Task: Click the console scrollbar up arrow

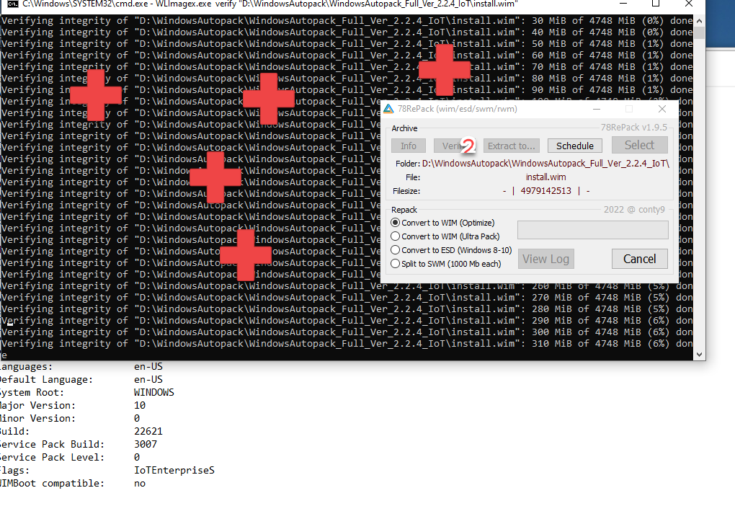Action: [x=699, y=21]
